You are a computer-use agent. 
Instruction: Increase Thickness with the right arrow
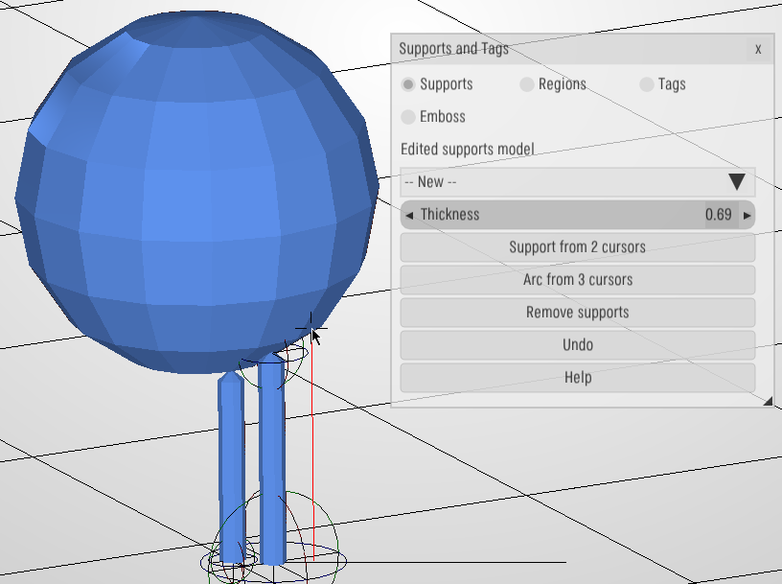(x=747, y=215)
